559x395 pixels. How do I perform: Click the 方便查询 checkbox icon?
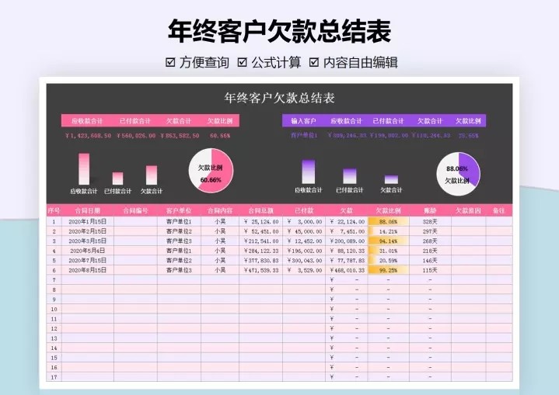[170, 63]
